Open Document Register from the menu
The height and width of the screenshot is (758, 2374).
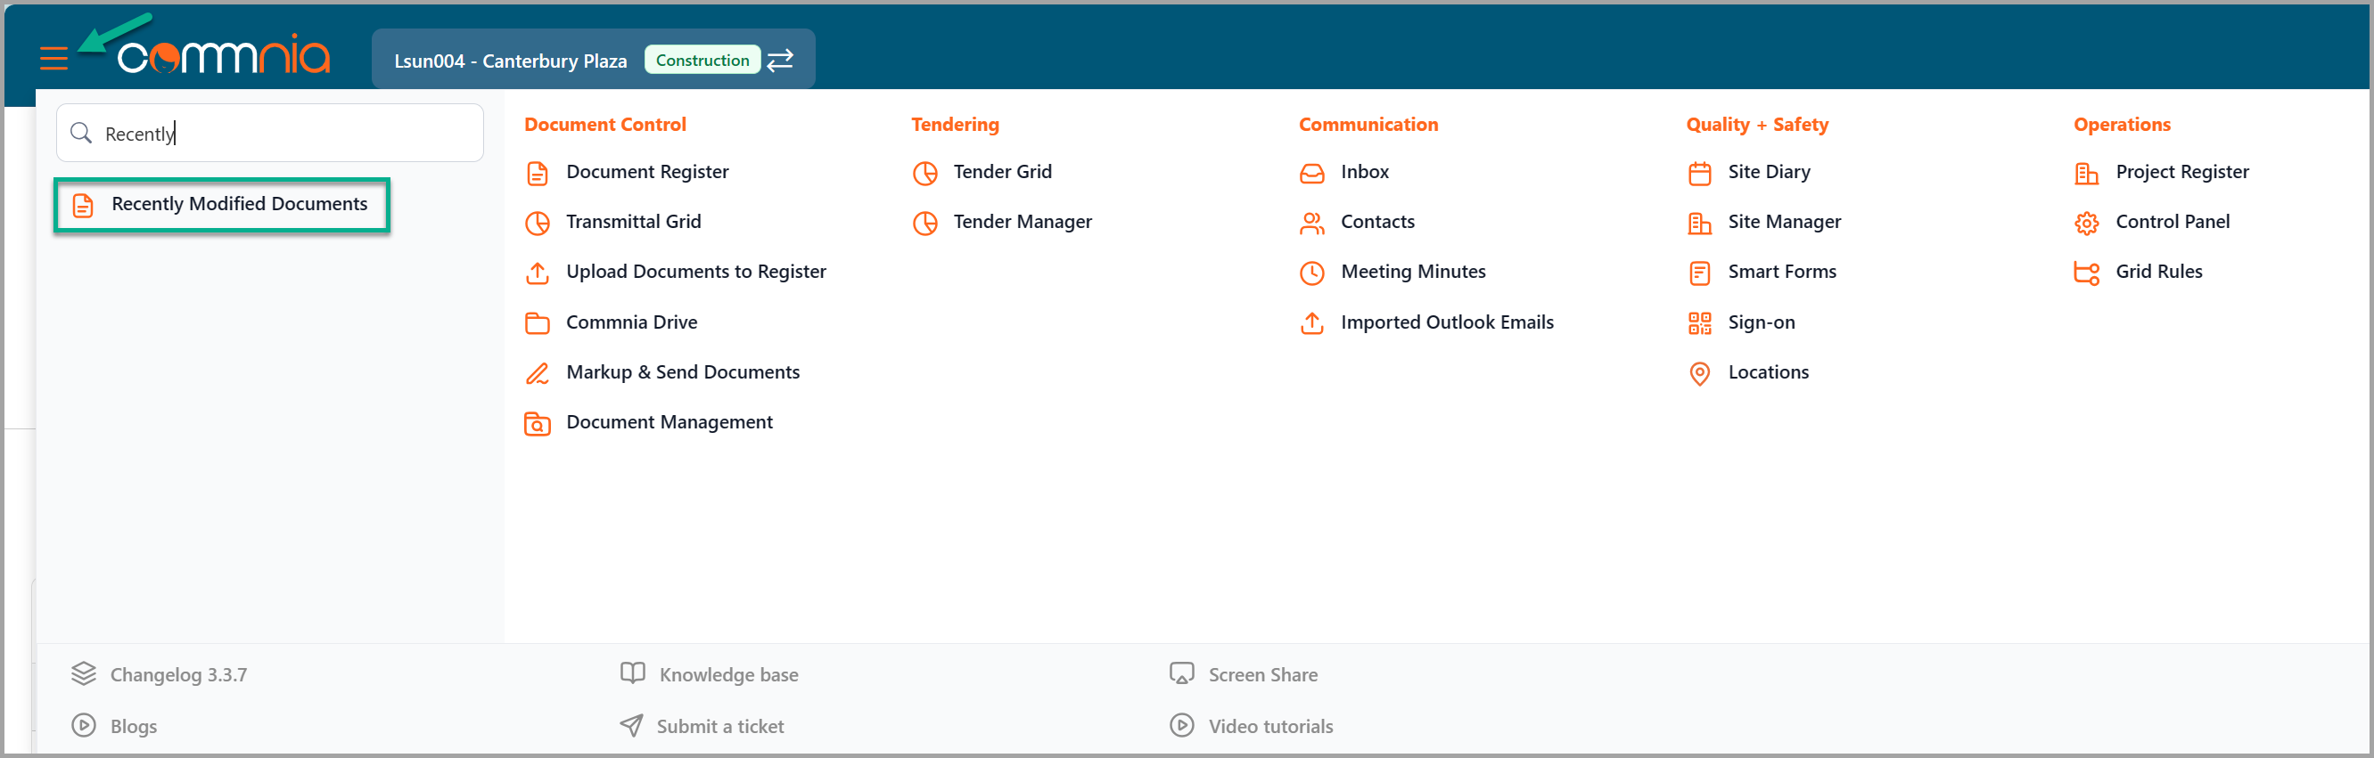coord(647,172)
